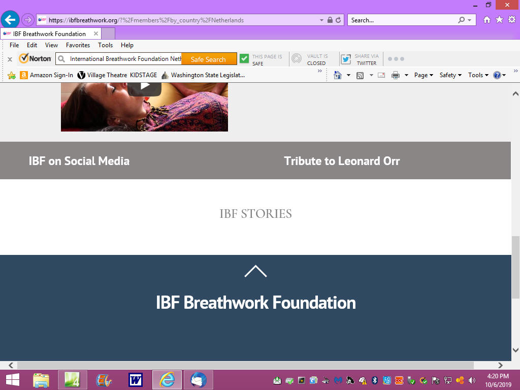Open the View menu
Image resolution: width=520 pixels, height=390 pixels.
coord(51,45)
